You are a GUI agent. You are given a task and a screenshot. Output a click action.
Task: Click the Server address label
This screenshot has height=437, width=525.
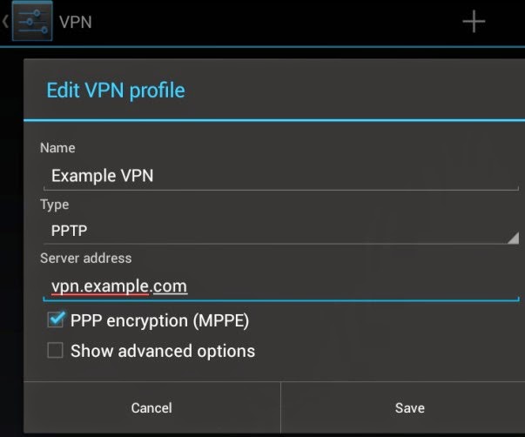click(85, 259)
